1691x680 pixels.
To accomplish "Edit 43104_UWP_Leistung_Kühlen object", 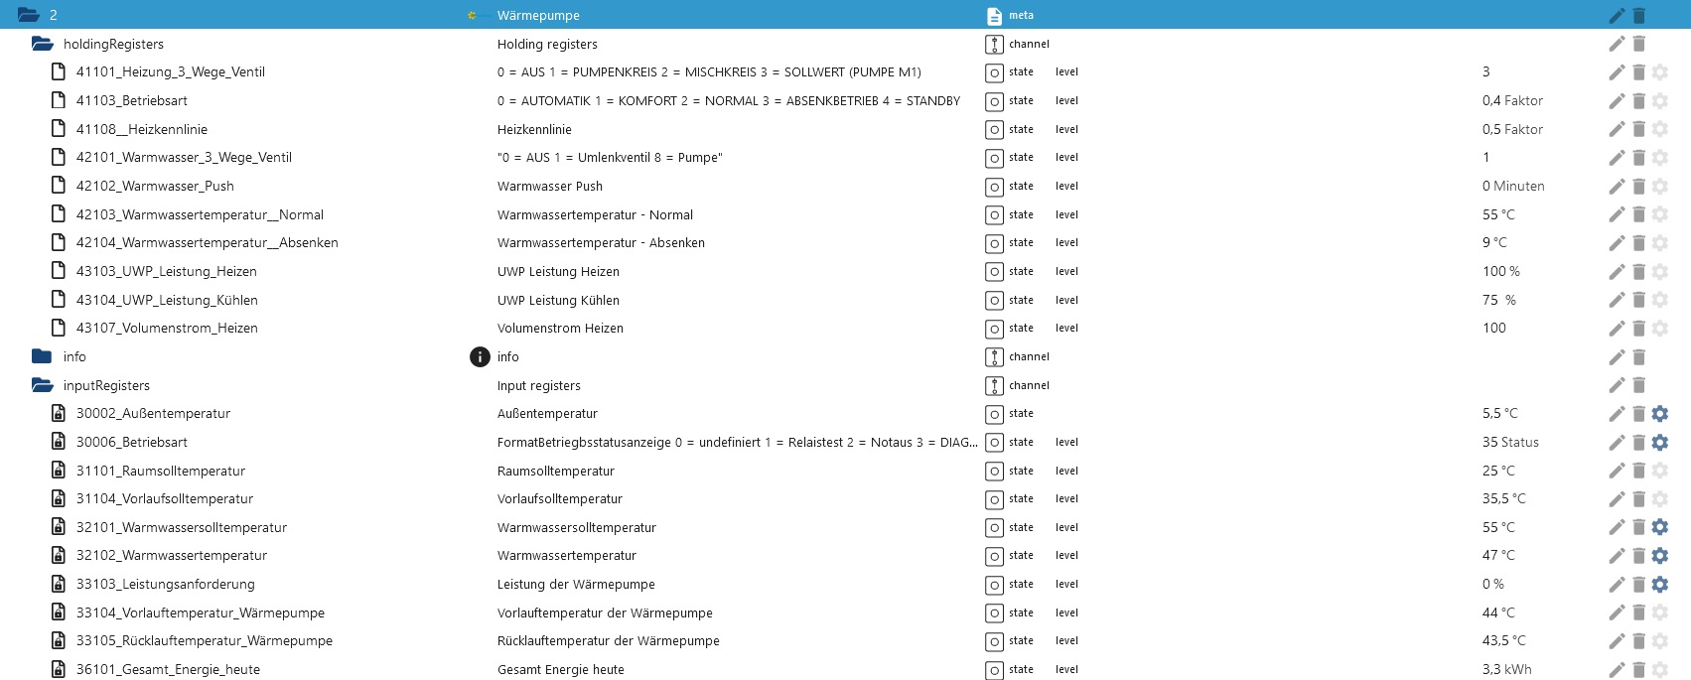I will tap(1617, 300).
